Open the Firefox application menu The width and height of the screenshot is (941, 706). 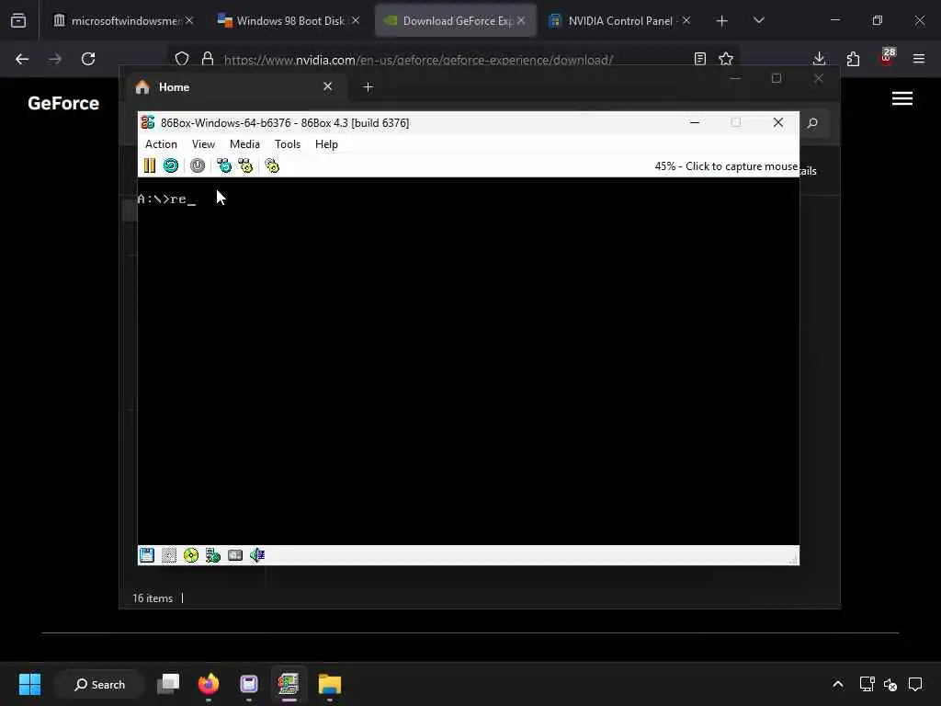tap(919, 59)
